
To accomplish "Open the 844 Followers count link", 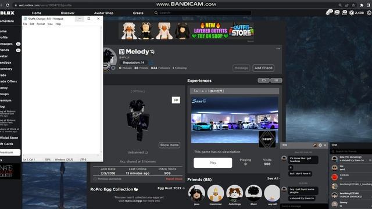I will click(x=160, y=68).
